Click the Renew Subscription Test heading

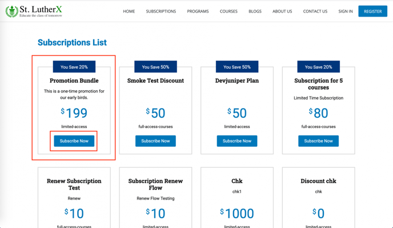74,185
